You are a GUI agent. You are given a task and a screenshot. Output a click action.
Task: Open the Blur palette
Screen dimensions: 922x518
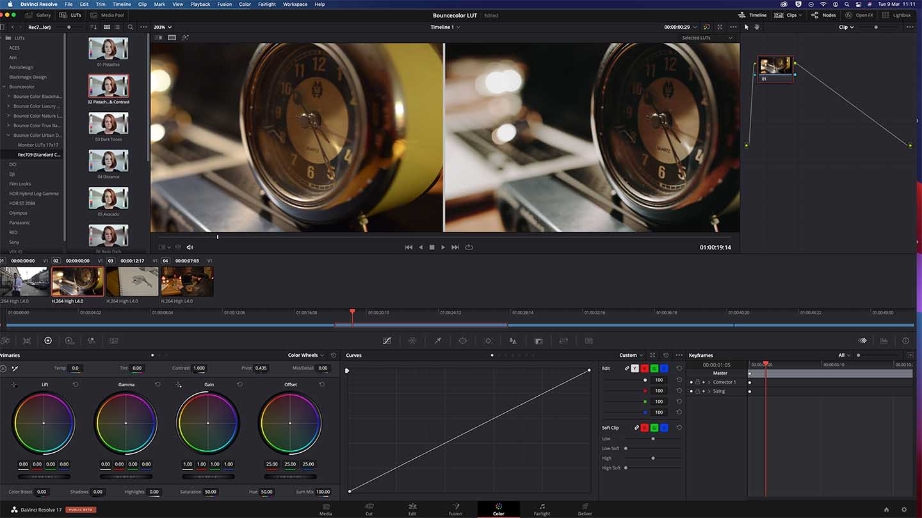pos(513,340)
